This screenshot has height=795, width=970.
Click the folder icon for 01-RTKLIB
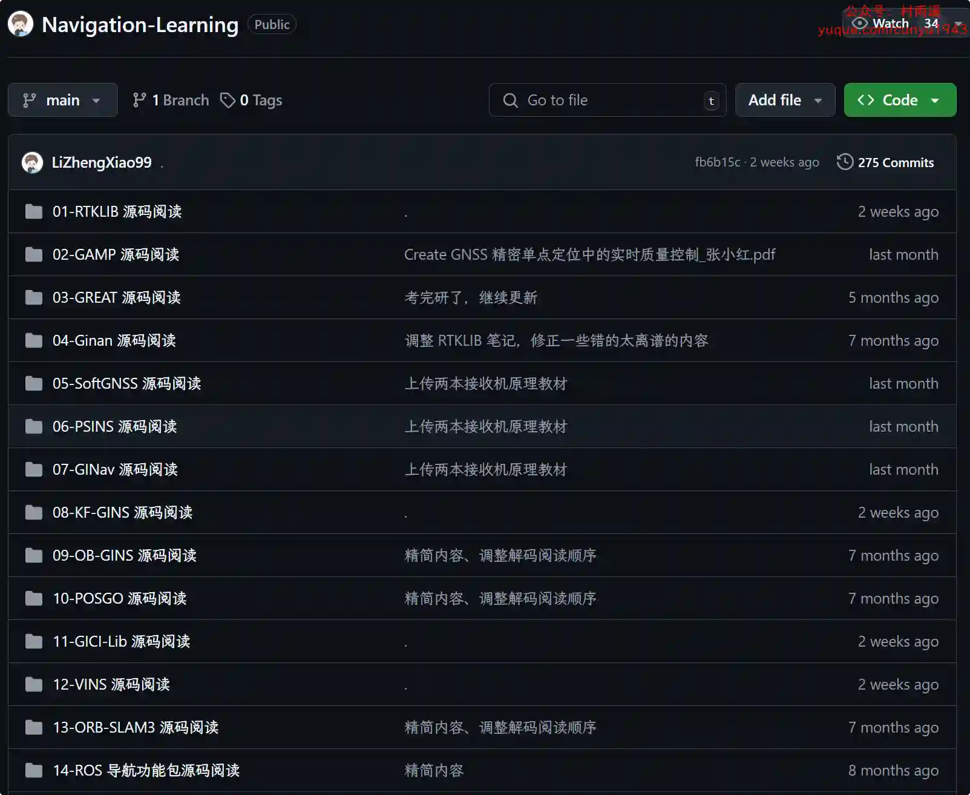pyautogui.click(x=34, y=211)
